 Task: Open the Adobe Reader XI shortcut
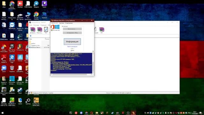coord(4,59)
